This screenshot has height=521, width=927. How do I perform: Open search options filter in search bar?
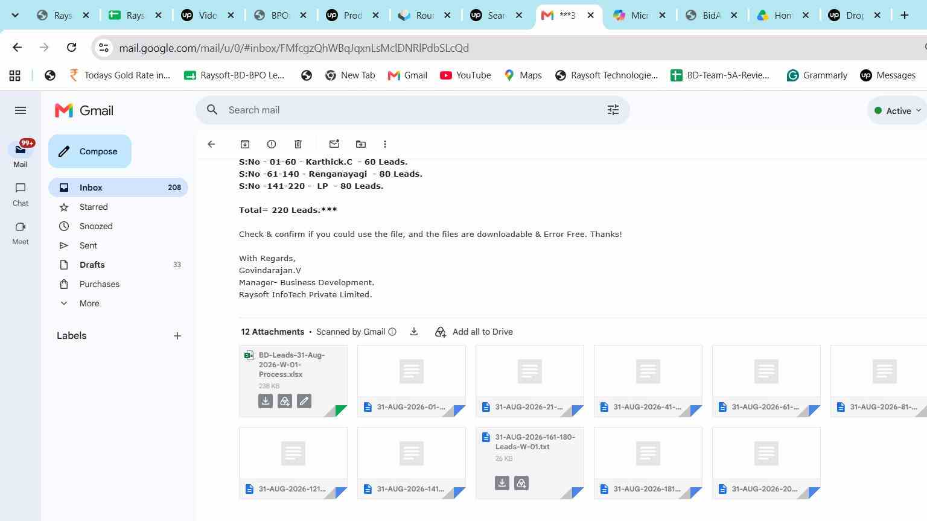[613, 110]
